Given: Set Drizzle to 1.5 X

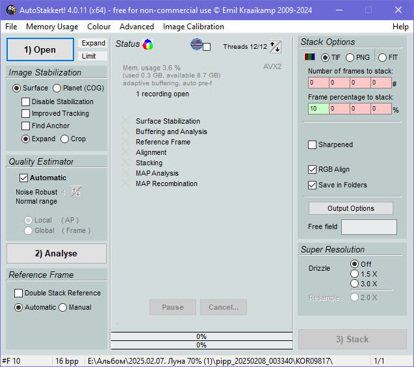Looking at the screenshot, I should [354, 274].
